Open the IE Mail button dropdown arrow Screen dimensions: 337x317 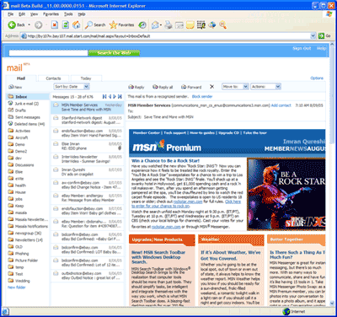[x=161, y=25]
